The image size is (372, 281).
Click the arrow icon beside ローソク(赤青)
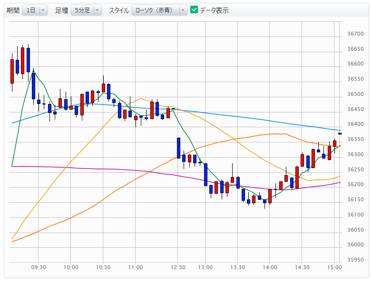click(x=182, y=10)
